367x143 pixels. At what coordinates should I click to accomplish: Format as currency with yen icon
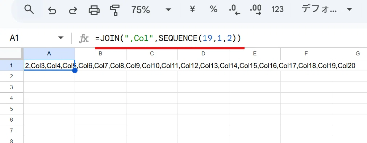[x=192, y=9]
